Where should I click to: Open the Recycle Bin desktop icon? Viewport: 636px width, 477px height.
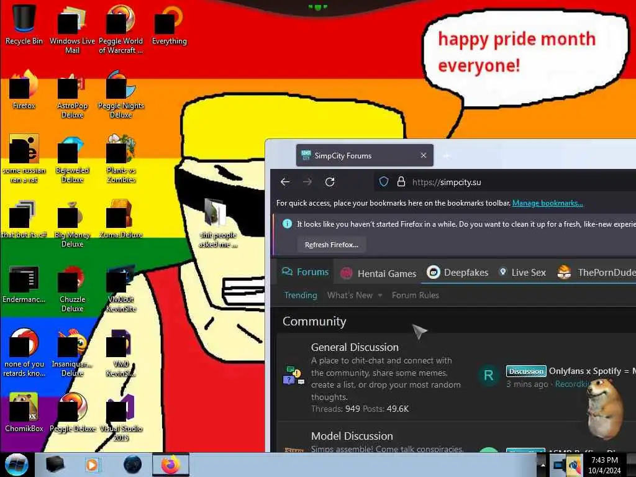point(24,25)
